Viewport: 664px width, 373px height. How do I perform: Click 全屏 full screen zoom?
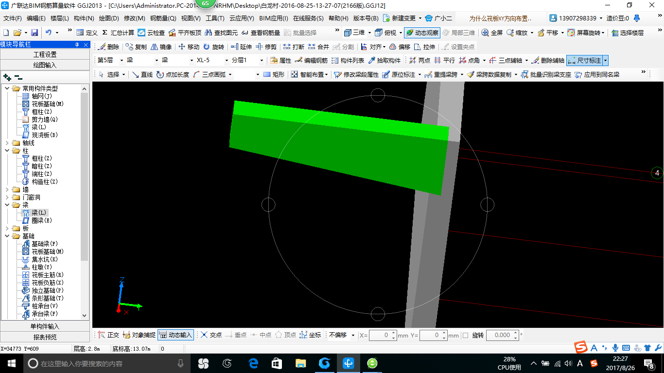(x=492, y=33)
